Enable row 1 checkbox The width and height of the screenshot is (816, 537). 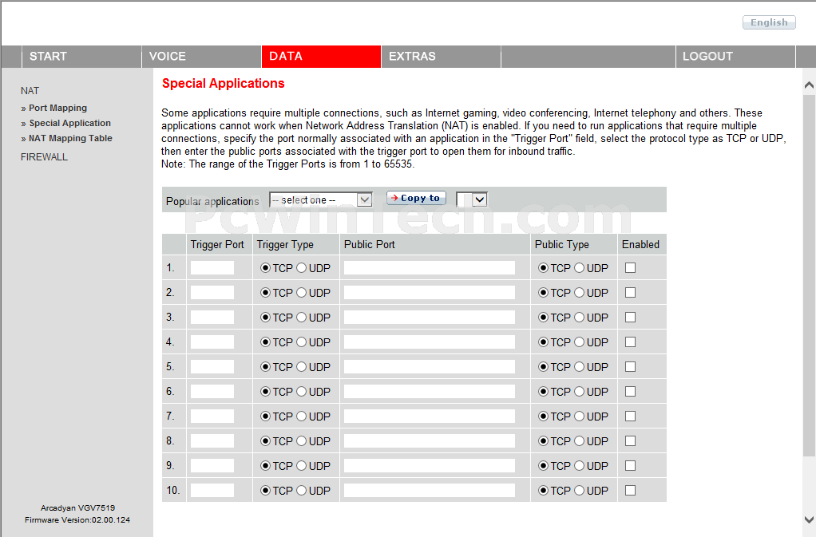[x=630, y=268]
